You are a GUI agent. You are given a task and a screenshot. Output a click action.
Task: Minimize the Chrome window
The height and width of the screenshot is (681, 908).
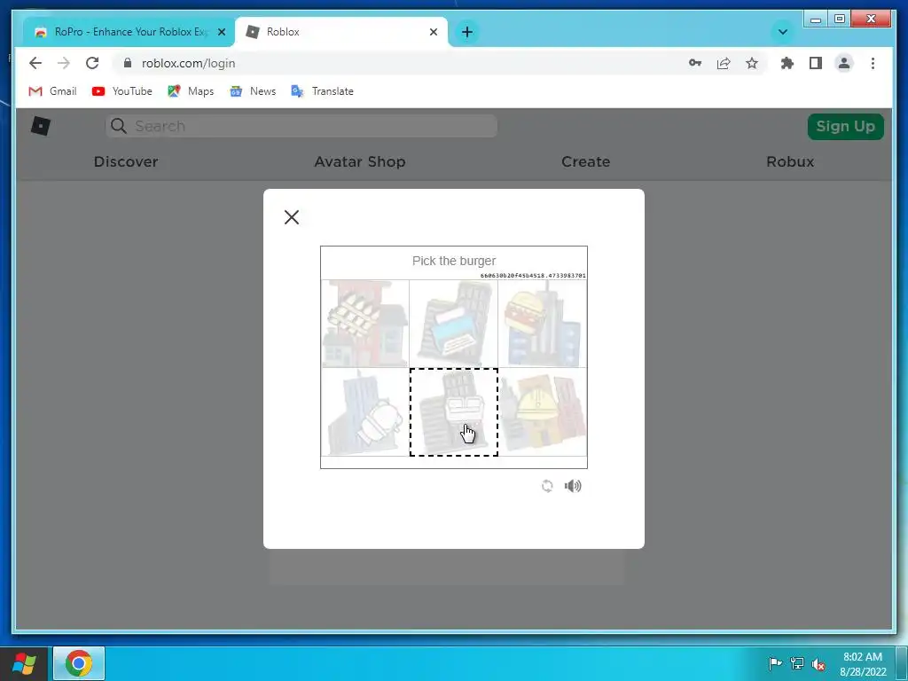click(x=816, y=20)
